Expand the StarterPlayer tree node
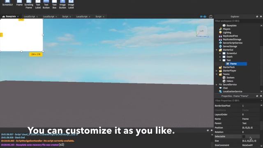 217,71
